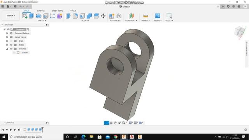
Task: Switch to the TOOLS tab
Action: click(x=73, y=11)
